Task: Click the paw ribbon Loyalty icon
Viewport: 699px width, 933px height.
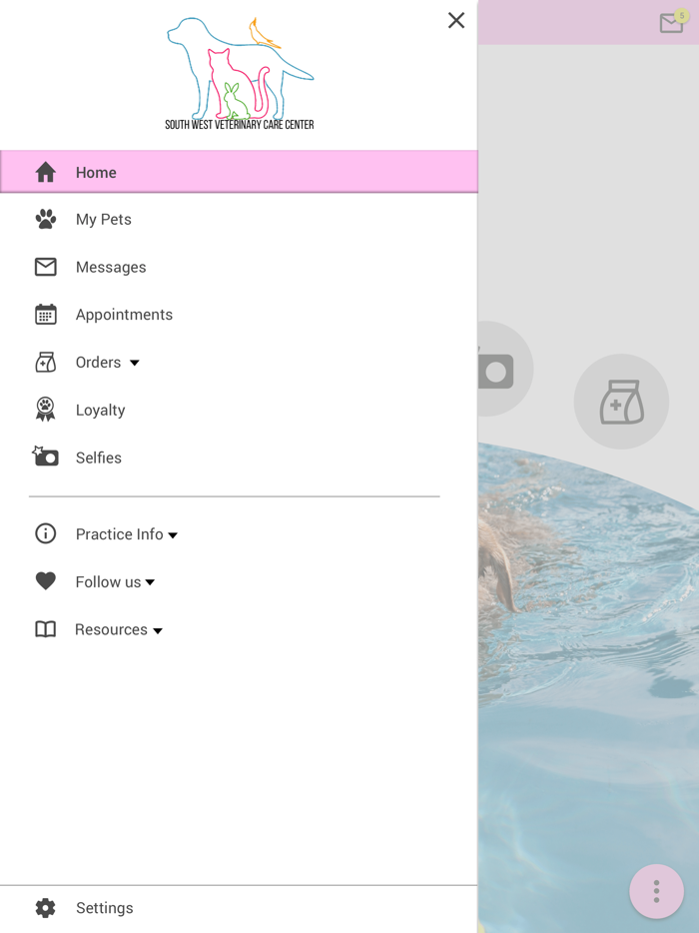Action: pos(46,410)
